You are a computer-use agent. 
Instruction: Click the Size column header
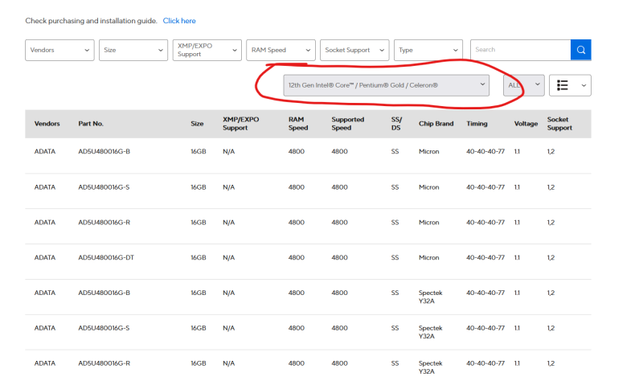coord(197,124)
